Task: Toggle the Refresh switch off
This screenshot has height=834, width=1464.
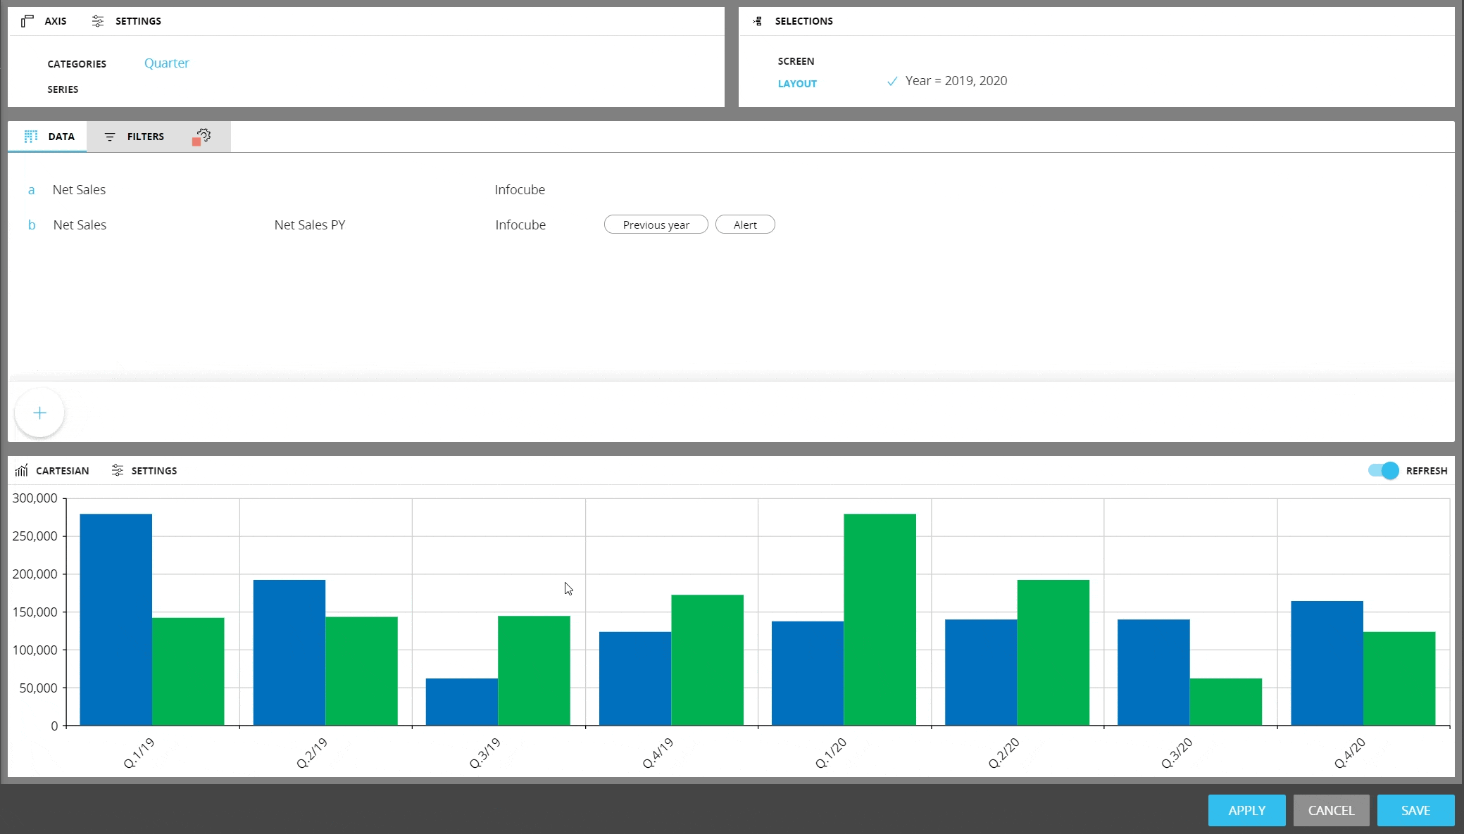Action: coord(1384,471)
